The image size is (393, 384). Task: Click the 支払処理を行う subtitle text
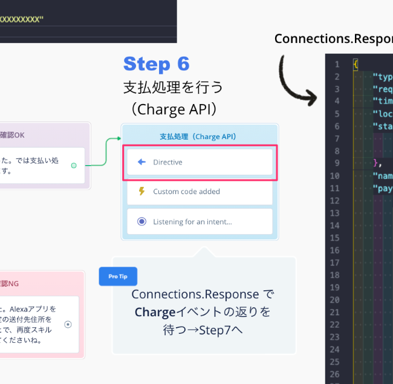point(173,88)
